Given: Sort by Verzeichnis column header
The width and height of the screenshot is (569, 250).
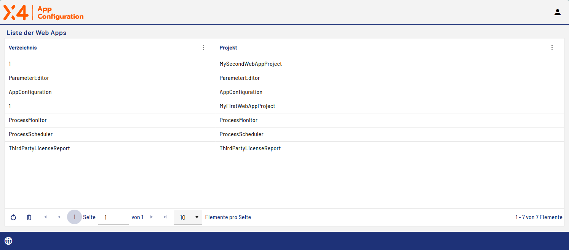Looking at the screenshot, I should 23,48.
